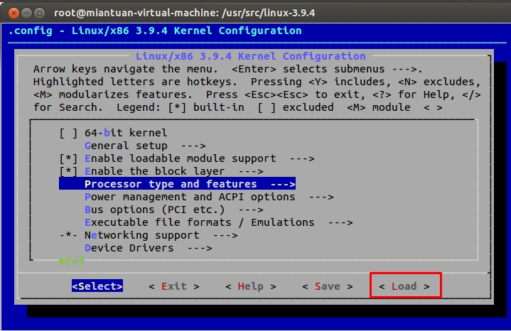Open the General setup submenu
Image resolution: width=511 pixels, height=331 pixels.
[145, 146]
